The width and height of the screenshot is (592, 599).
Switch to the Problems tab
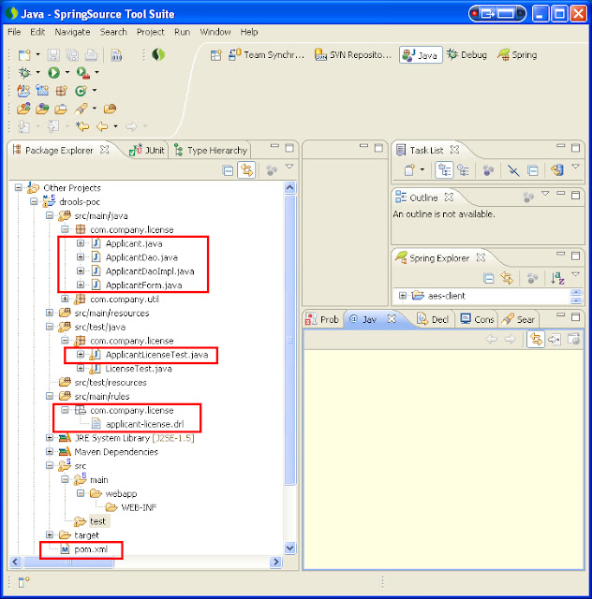pyautogui.click(x=322, y=319)
